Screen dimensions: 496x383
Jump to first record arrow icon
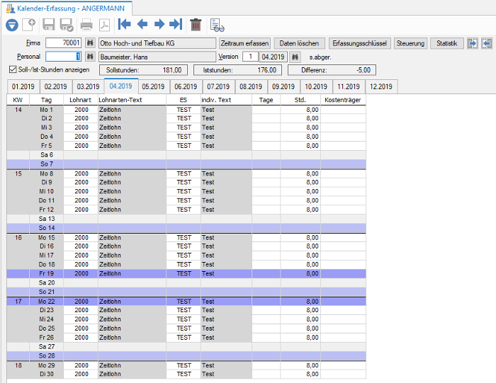click(124, 24)
